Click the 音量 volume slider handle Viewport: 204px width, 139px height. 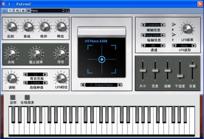[192, 66]
